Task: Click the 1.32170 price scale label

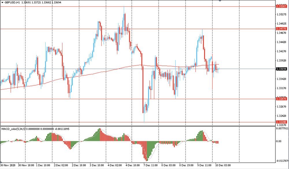Action: (282, 125)
